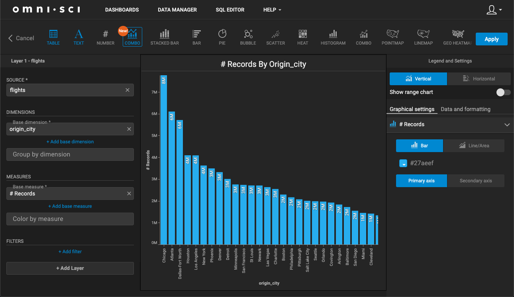Select the Pie chart type

click(x=222, y=37)
